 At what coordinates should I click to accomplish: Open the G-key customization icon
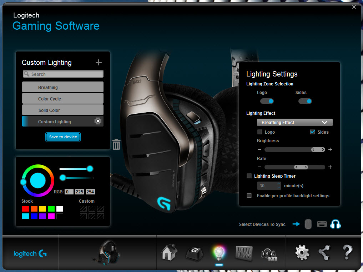(x=195, y=253)
